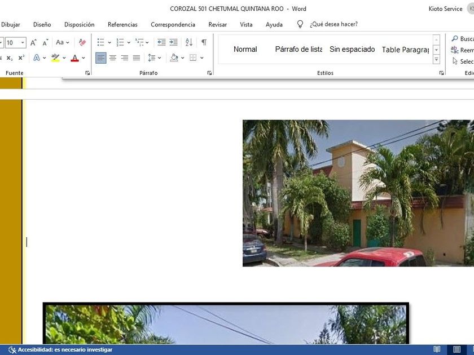
Task: Switch to the Disposición tab
Action: pyautogui.click(x=79, y=24)
